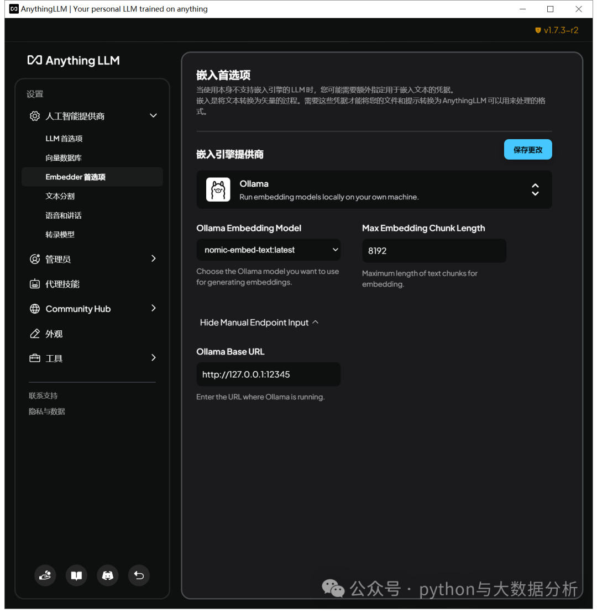Click the back arrow icon in footer
597x613 pixels.
[139, 575]
